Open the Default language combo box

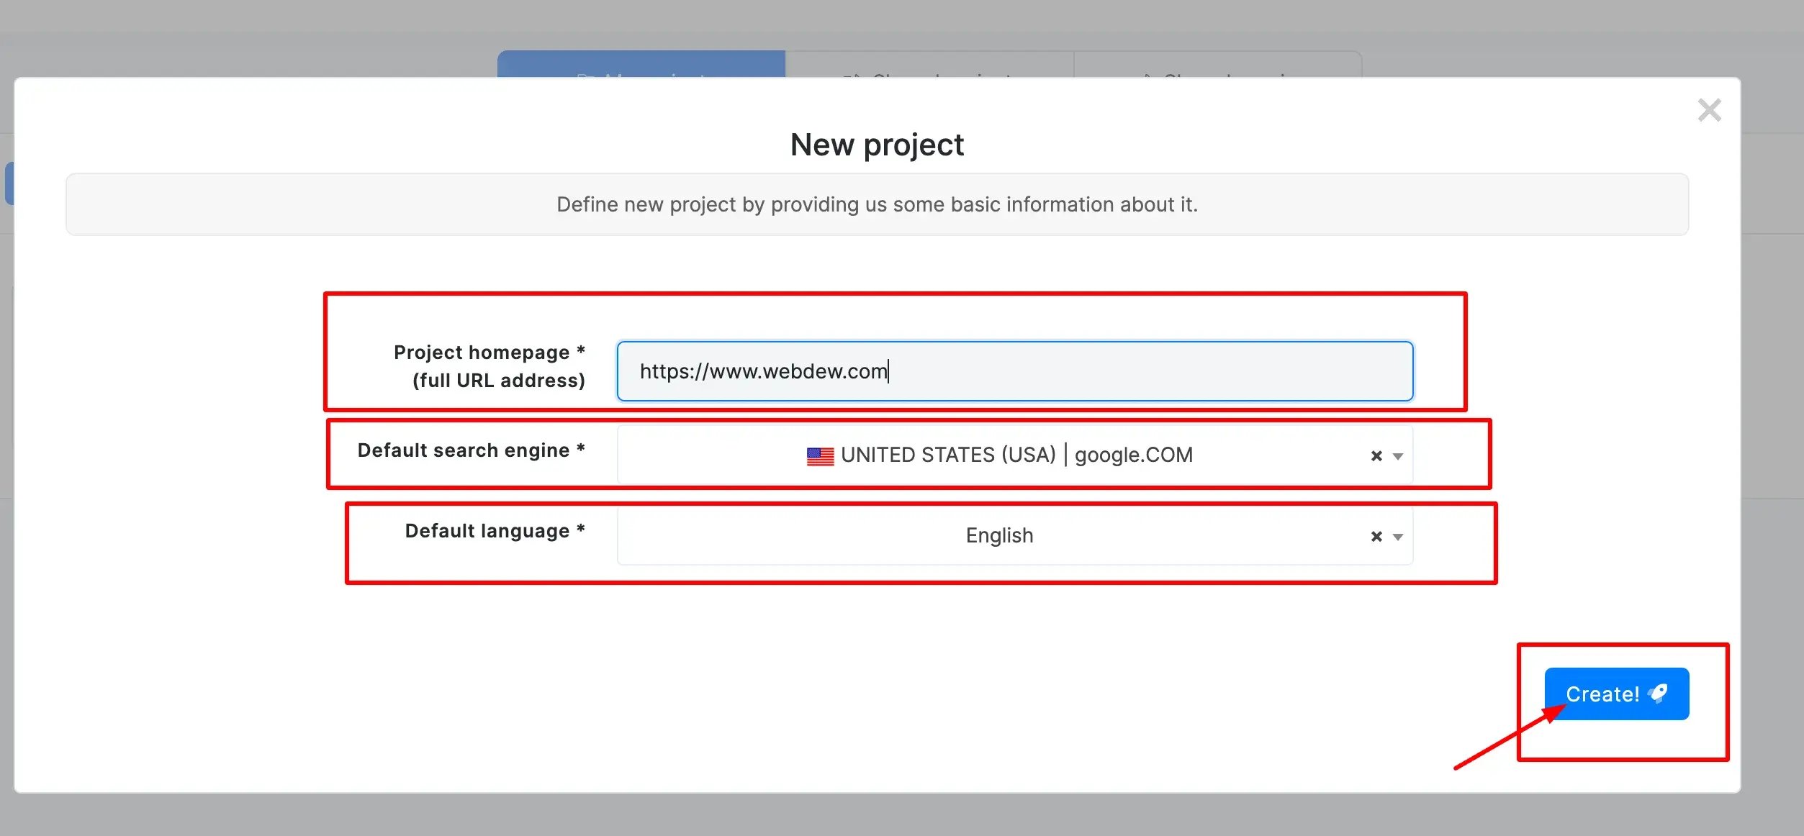click(x=999, y=536)
